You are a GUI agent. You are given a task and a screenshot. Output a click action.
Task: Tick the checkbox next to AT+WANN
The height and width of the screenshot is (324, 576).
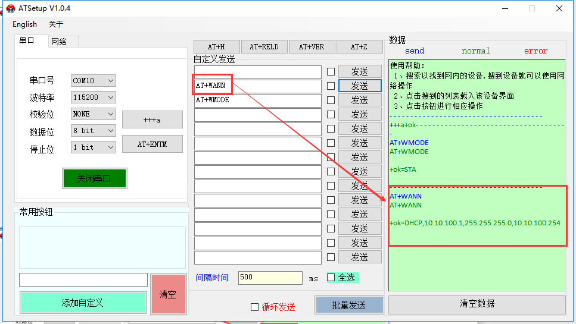coord(331,86)
